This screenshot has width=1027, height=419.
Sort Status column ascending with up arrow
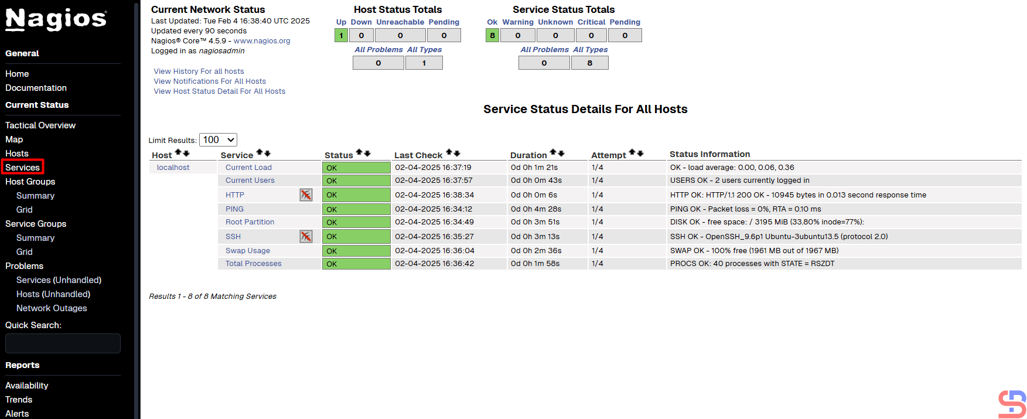(x=359, y=153)
